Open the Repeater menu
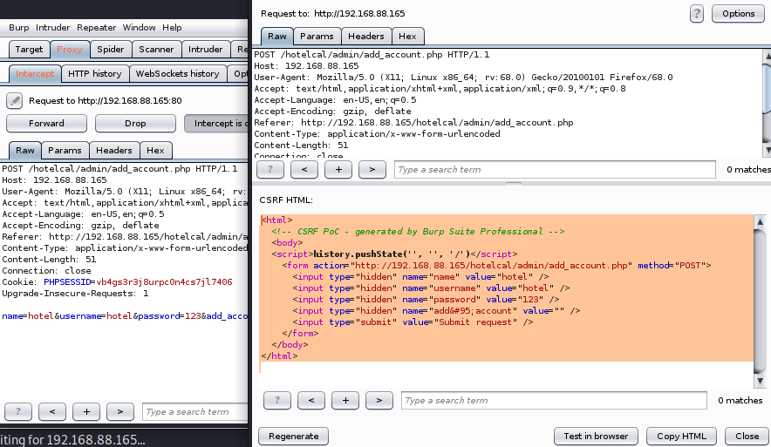This screenshot has width=771, height=447. click(x=96, y=28)
